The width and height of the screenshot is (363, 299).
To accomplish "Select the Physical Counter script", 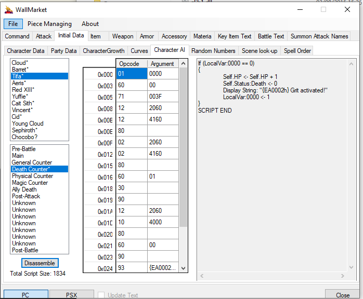I will pos(40,176).
